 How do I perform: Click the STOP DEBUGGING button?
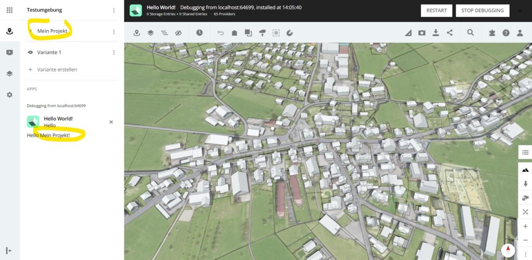482,10
